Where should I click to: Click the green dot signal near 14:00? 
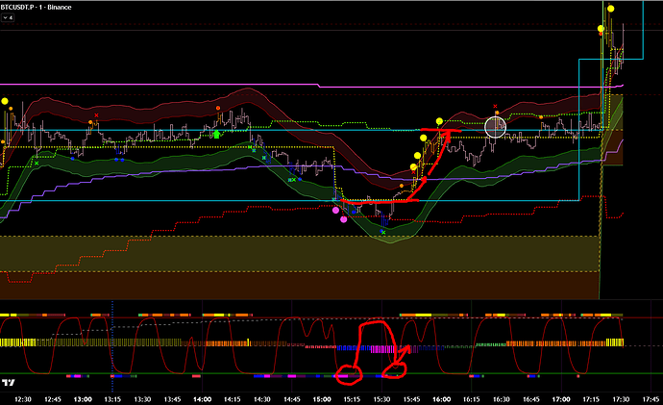click(217, 136)
